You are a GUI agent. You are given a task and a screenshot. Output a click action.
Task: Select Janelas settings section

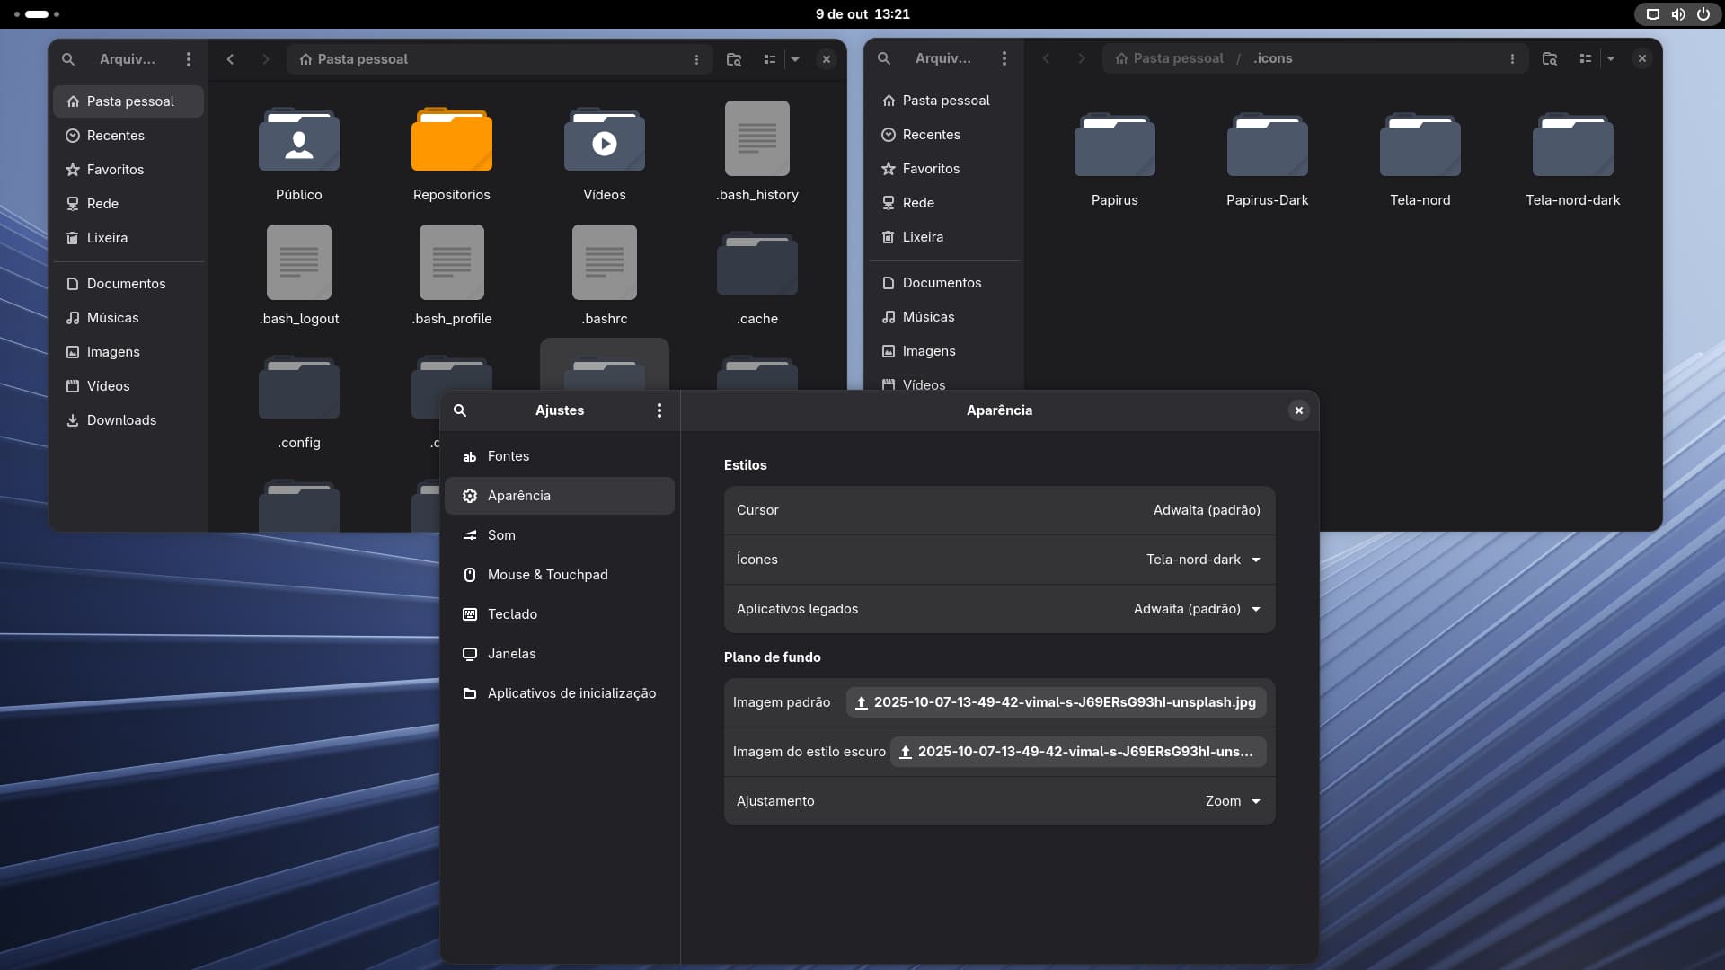tap(511, 654)
